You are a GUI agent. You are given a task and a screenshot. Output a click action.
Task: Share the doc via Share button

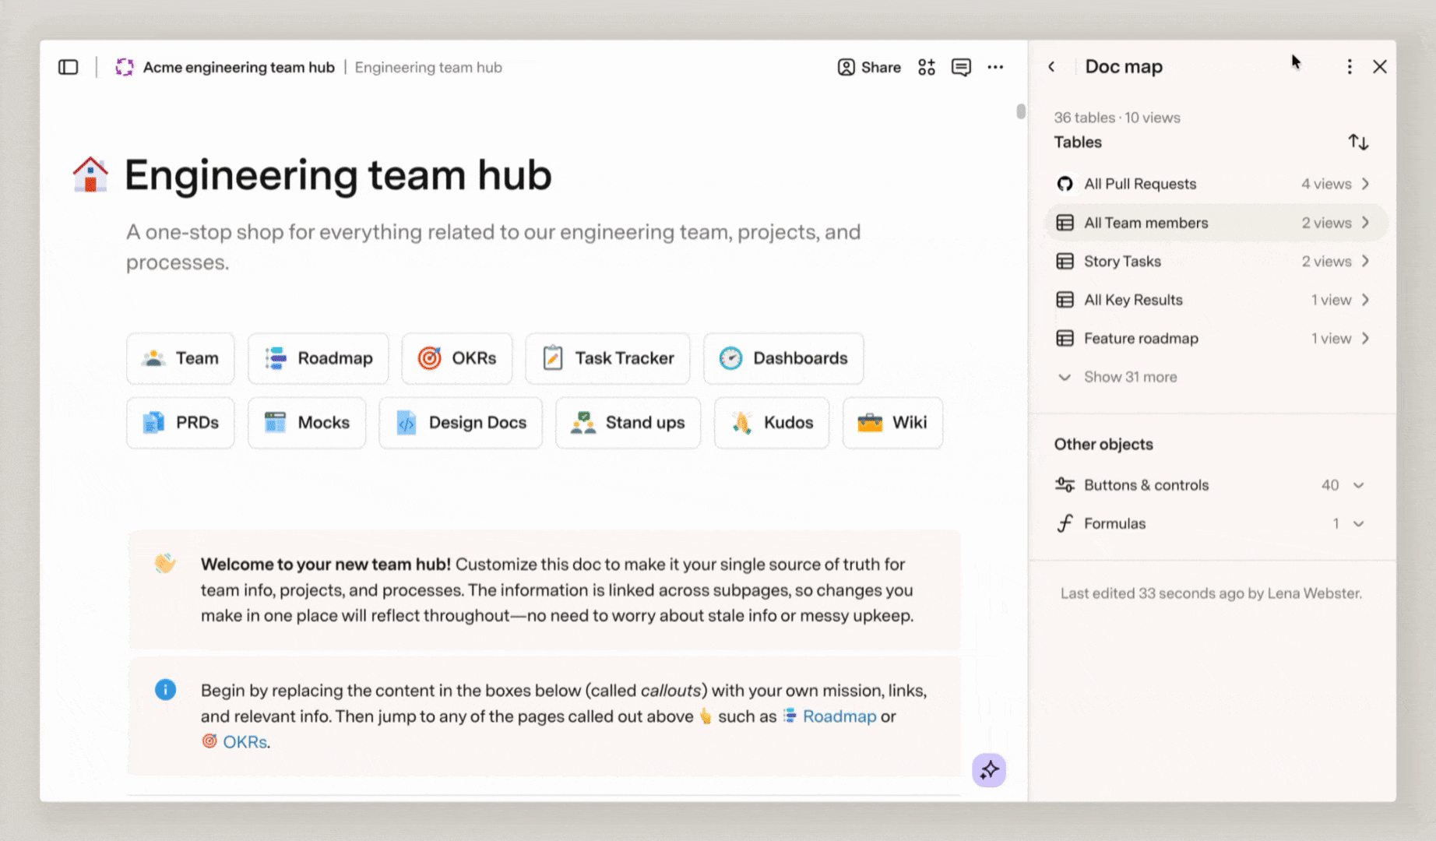tap(869, 67)
